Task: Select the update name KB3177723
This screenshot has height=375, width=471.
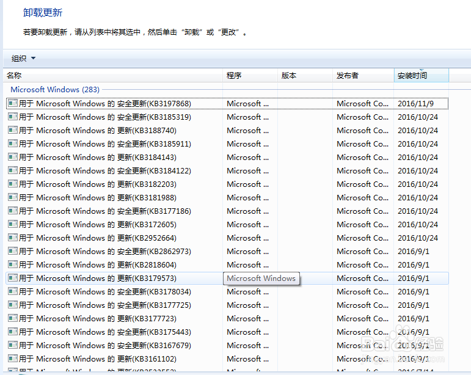Action: 98,319
